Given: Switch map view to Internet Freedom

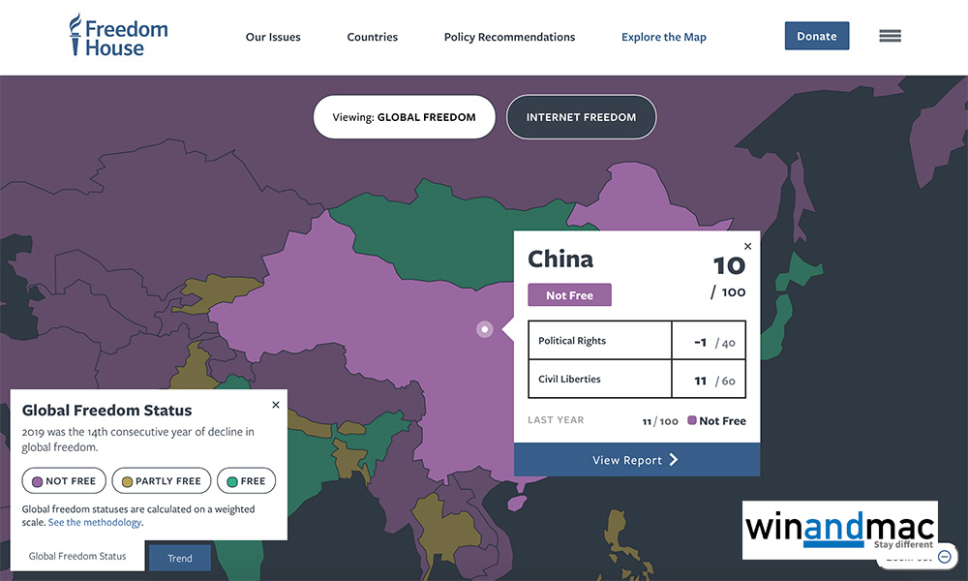Looking at the screenshot, I should click(581, 117).
